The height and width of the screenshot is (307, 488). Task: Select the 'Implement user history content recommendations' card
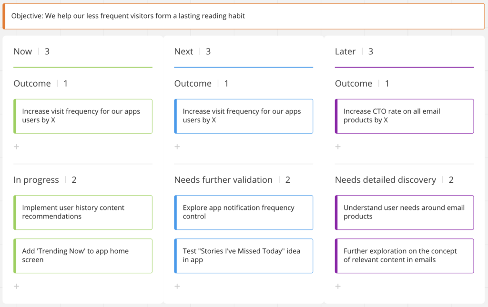(x=83, y=212)
